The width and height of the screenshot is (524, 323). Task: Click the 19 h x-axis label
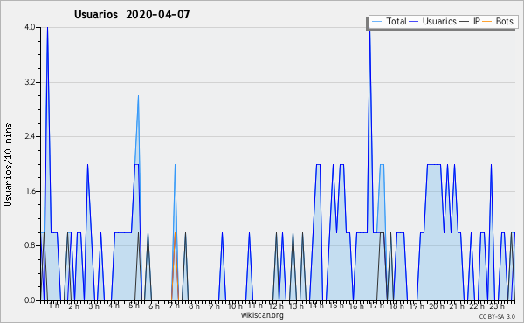[x=417, y=306]
